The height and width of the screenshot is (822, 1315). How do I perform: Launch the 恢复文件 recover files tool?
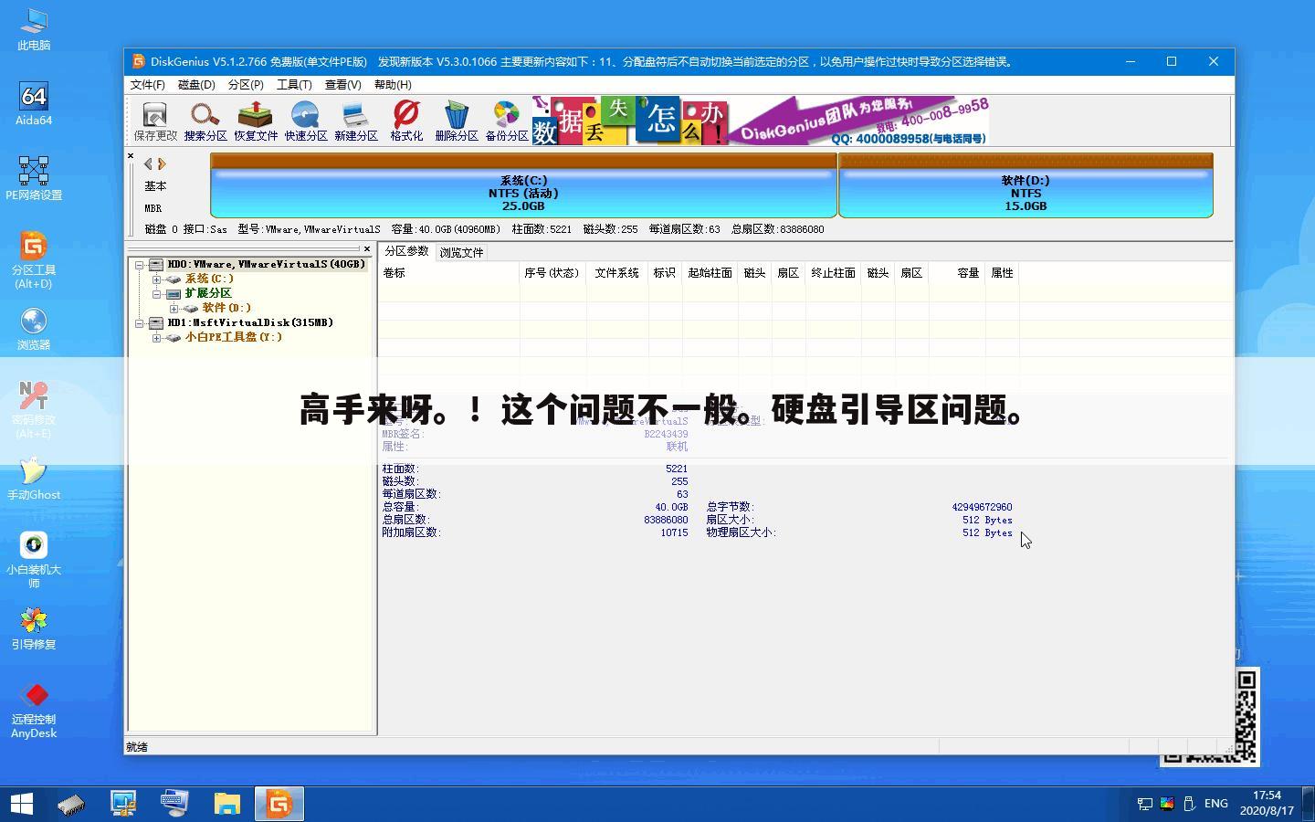pyautogui.click(x=256, y=121)
